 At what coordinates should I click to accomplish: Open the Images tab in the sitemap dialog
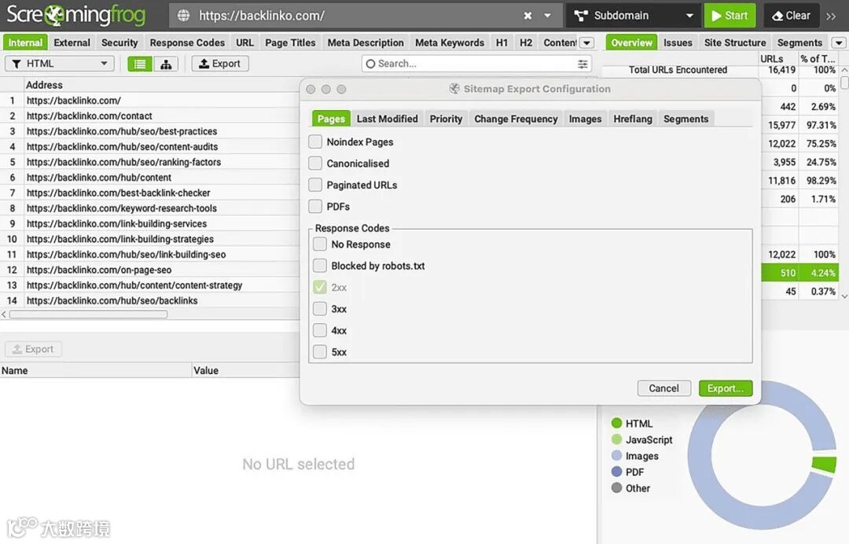585,119
